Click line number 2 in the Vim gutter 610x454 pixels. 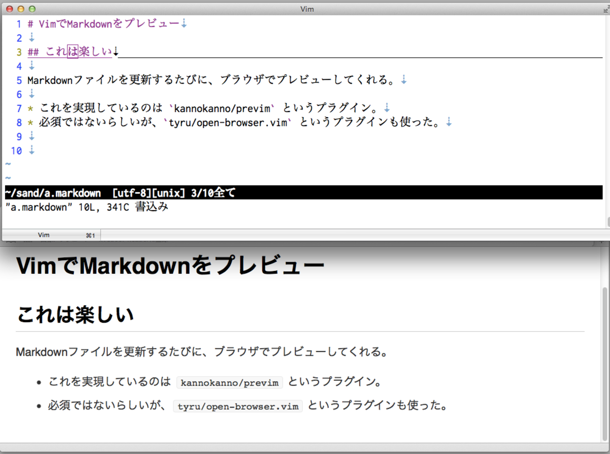pyautogui.click(x=19, y=38)
